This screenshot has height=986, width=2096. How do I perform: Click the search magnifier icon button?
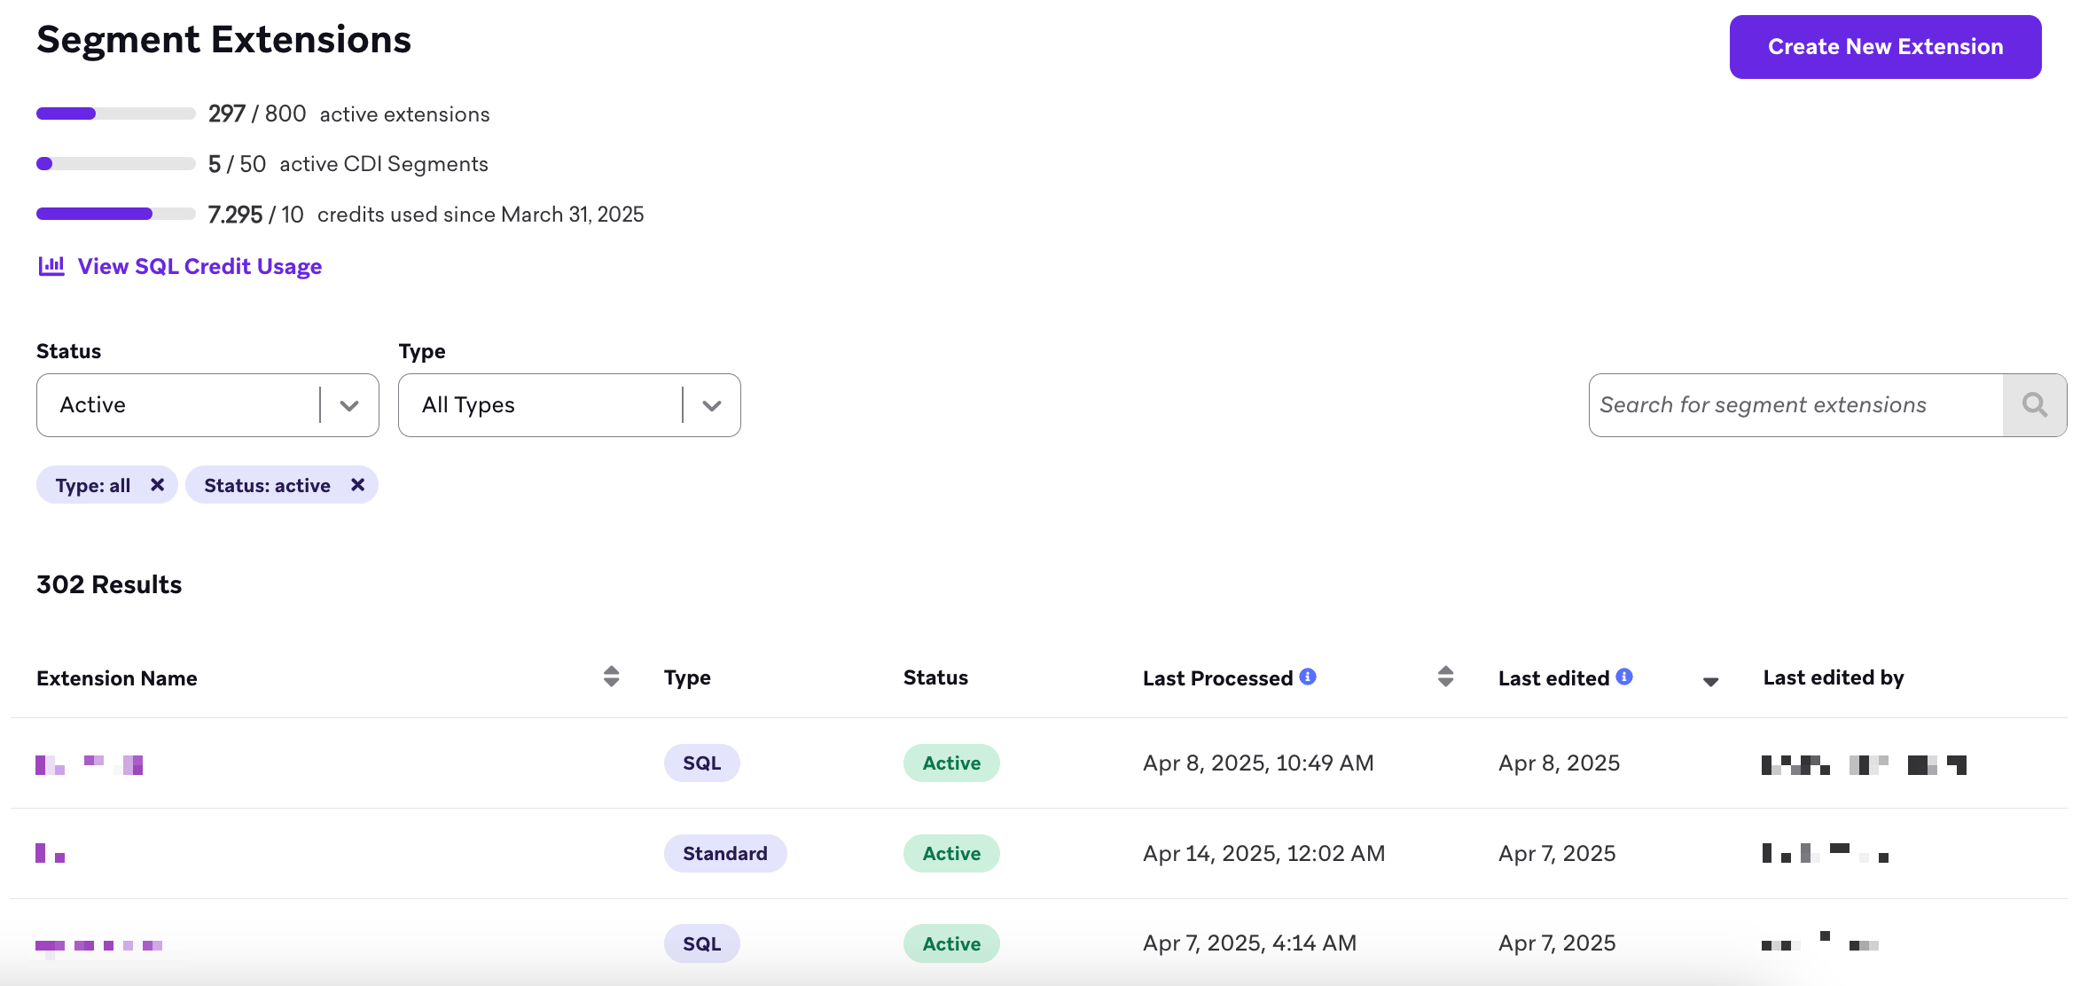coord(2034,405)
